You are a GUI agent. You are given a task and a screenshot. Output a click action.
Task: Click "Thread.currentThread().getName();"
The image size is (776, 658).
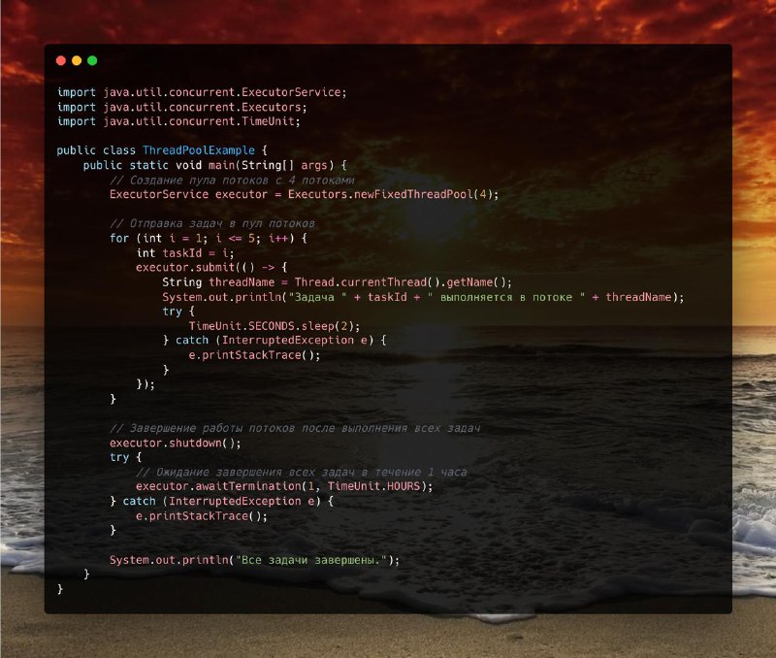coord(404,282)
